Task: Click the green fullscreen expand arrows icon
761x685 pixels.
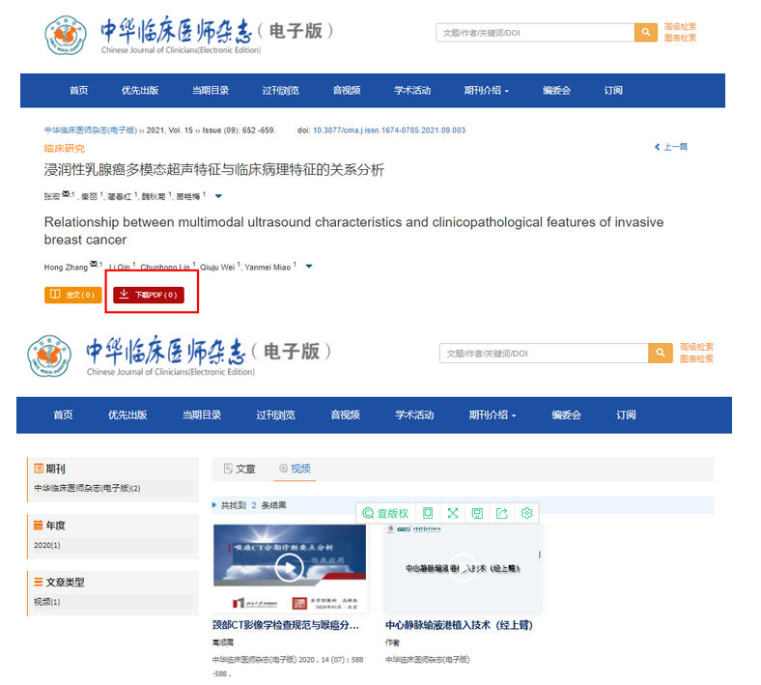Action: pyautogui.click(x=452, y=513)
